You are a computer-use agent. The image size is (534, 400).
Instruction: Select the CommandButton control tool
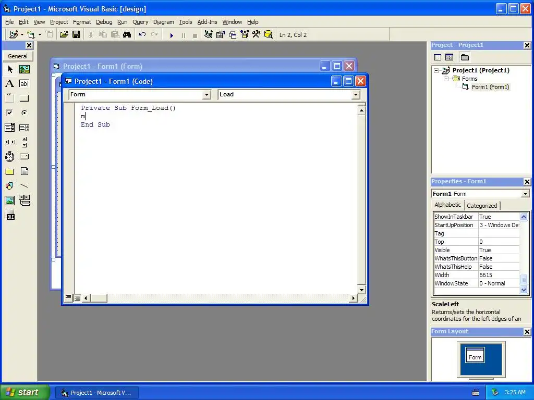[24, 98]
